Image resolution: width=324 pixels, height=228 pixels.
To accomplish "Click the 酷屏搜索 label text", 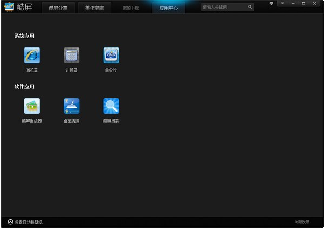I will click(x=111, y=121).
